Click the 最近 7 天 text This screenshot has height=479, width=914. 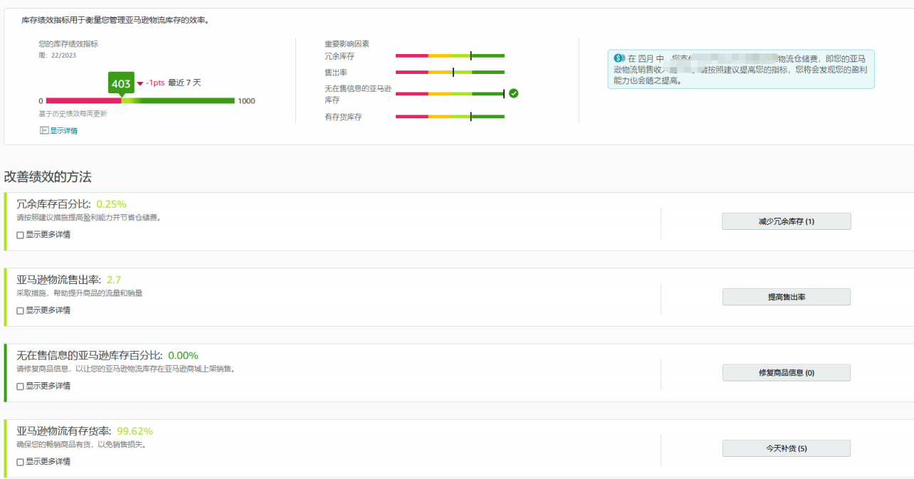pos(184,83)
